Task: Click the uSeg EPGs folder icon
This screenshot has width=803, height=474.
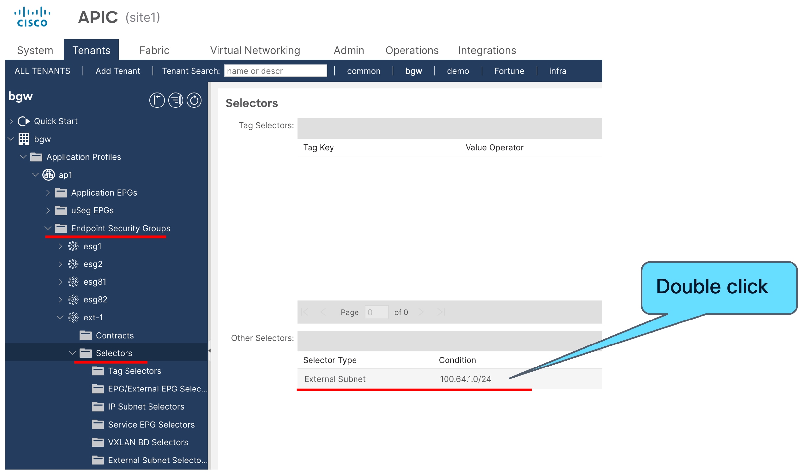Action: pyautogui.click(x=61, y=210)
